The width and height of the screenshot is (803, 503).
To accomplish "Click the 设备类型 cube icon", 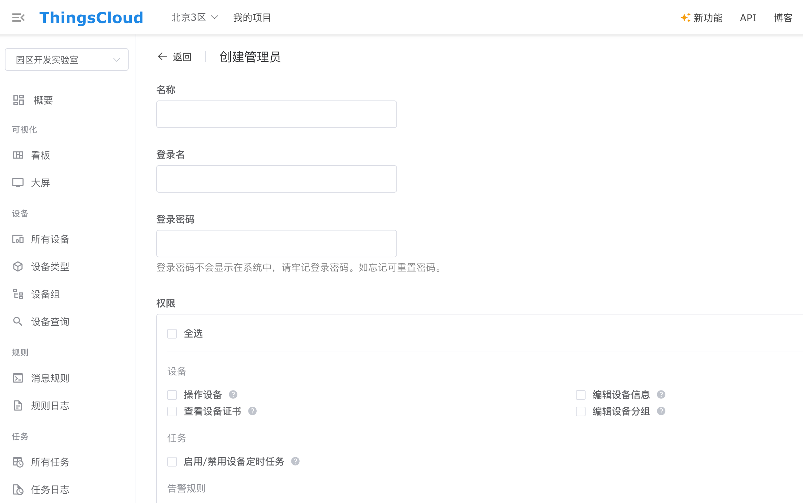I will [x=18, y=267].
